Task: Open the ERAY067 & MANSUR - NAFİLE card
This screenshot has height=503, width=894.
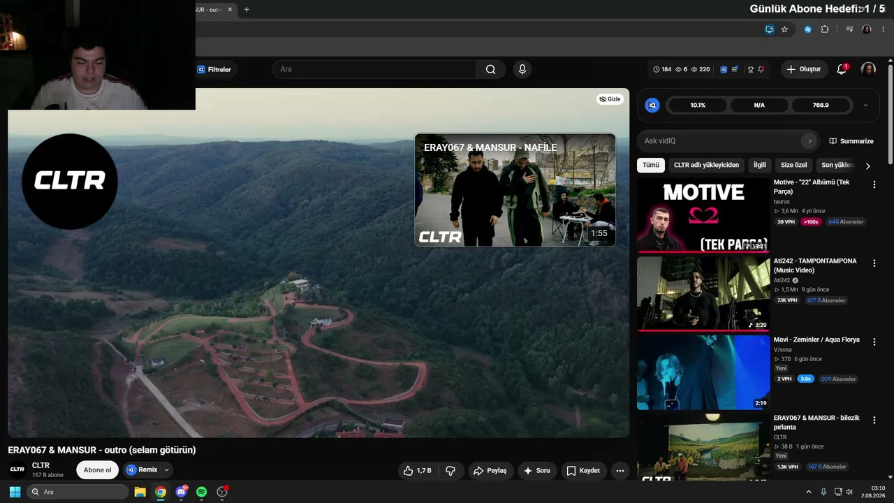Action: tap(515, 190)
